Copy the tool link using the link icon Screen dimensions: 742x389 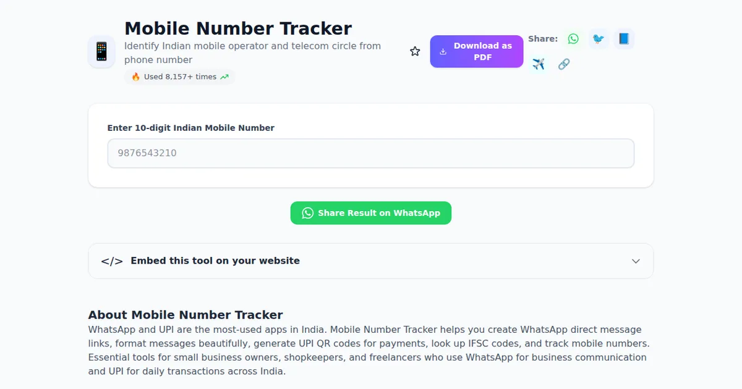pyautogui.click(x=563, y=64)
